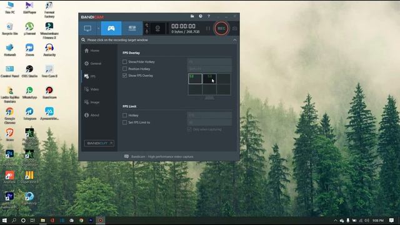Open output folder icon in title bar
The height and width of the screenshot is (225, 400).
click(x=192, y=16)
